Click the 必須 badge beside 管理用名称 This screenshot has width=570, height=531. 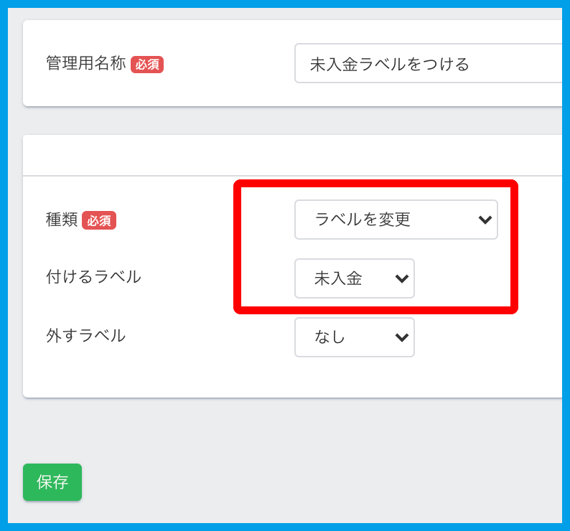point(147,65)
